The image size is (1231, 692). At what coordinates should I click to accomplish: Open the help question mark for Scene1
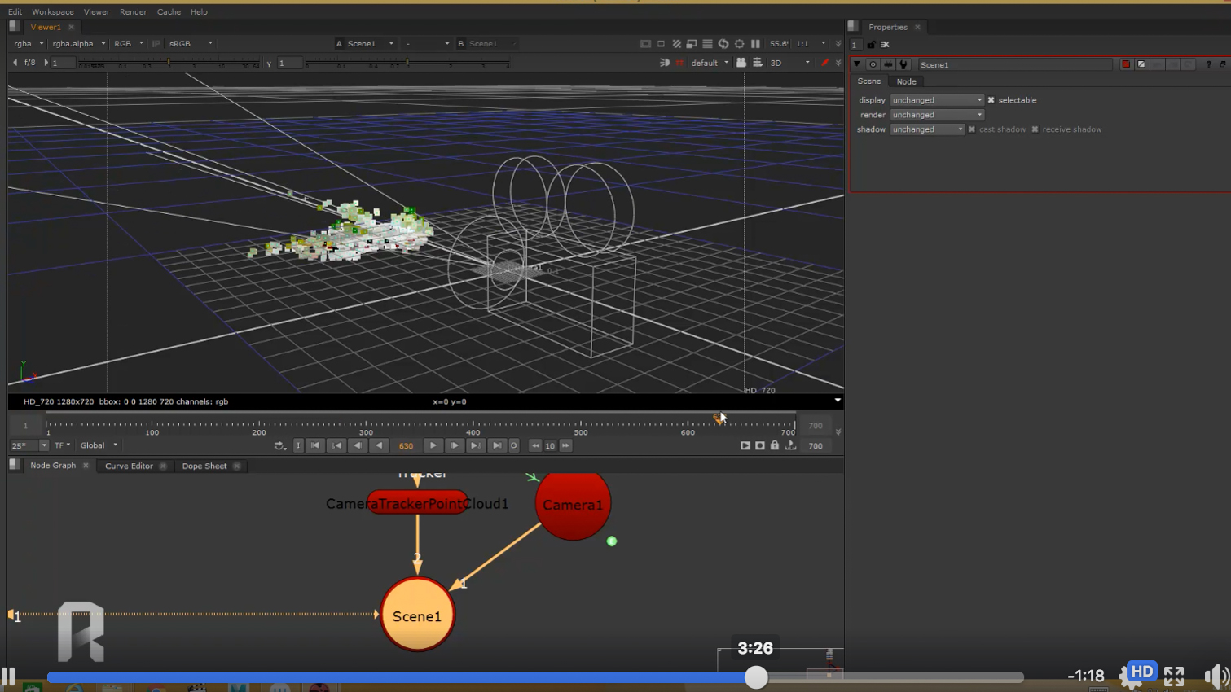(1208, 64)
